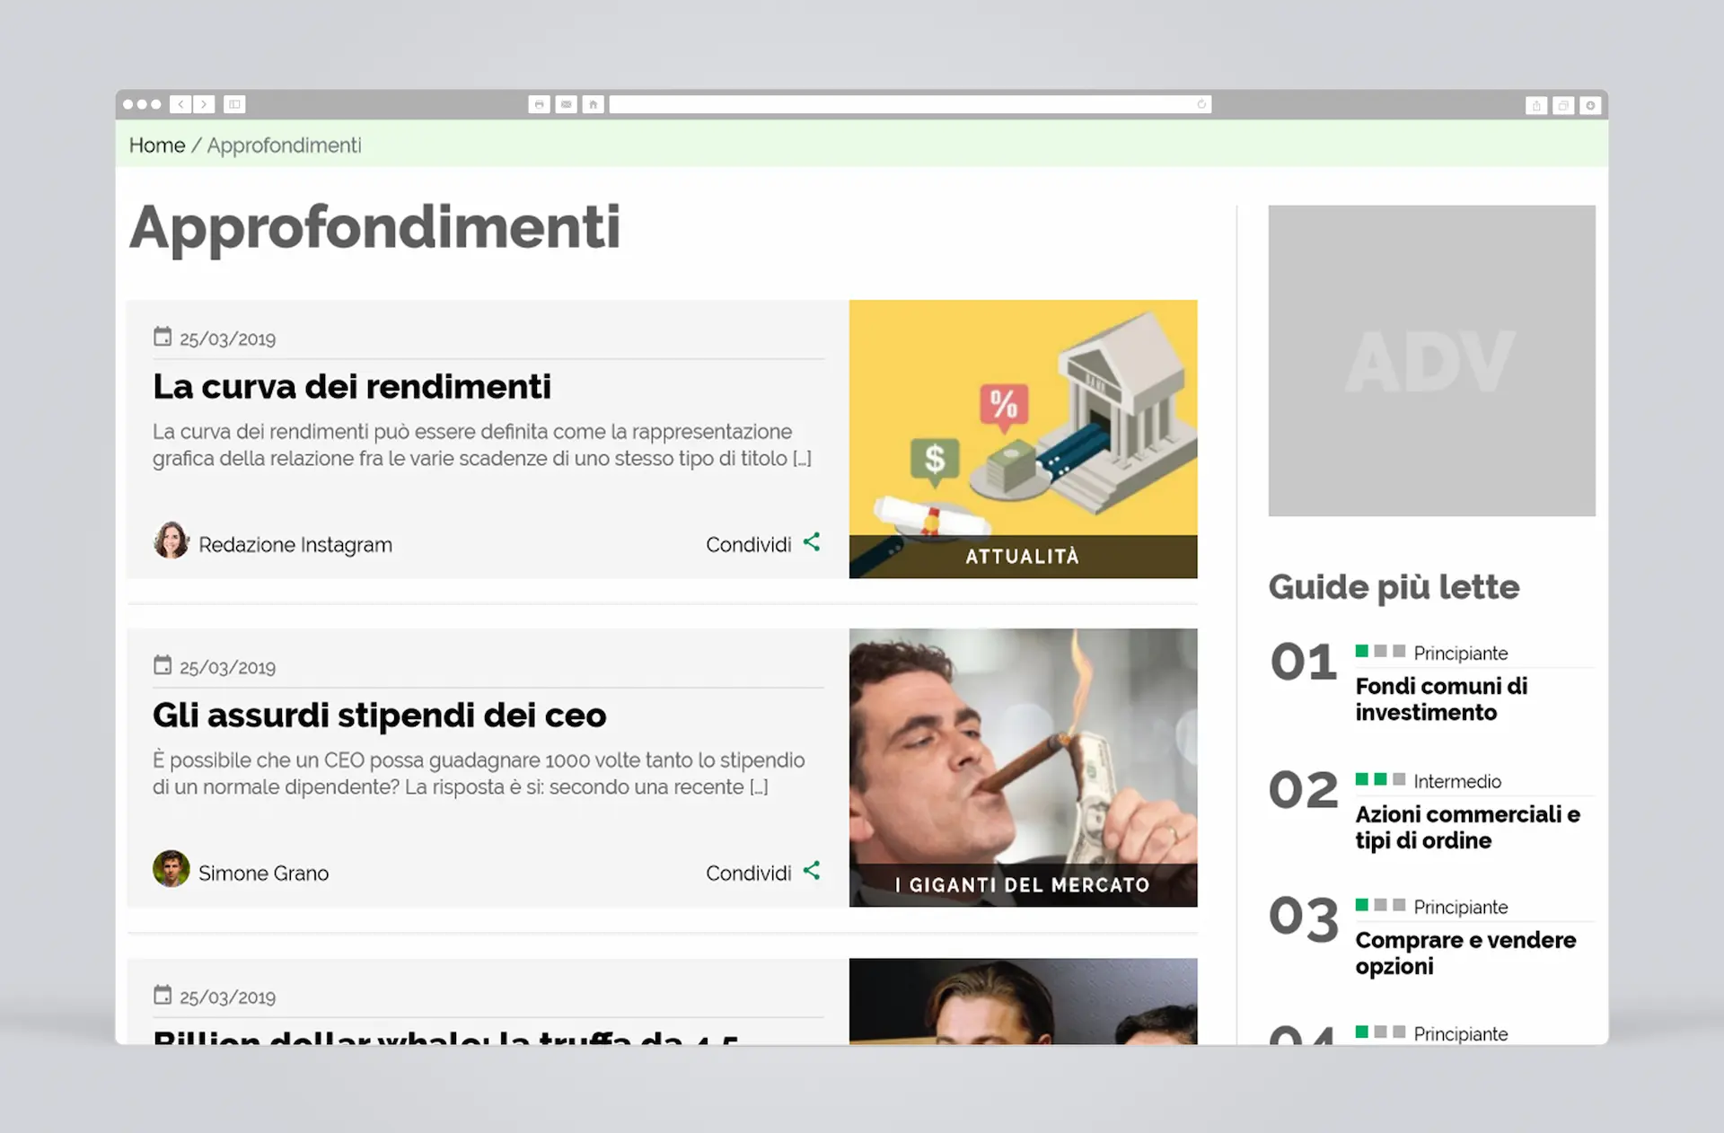Click share icon on La curva dei rendimenti
Screen dimensions: 1724x1133
[812, 542]
